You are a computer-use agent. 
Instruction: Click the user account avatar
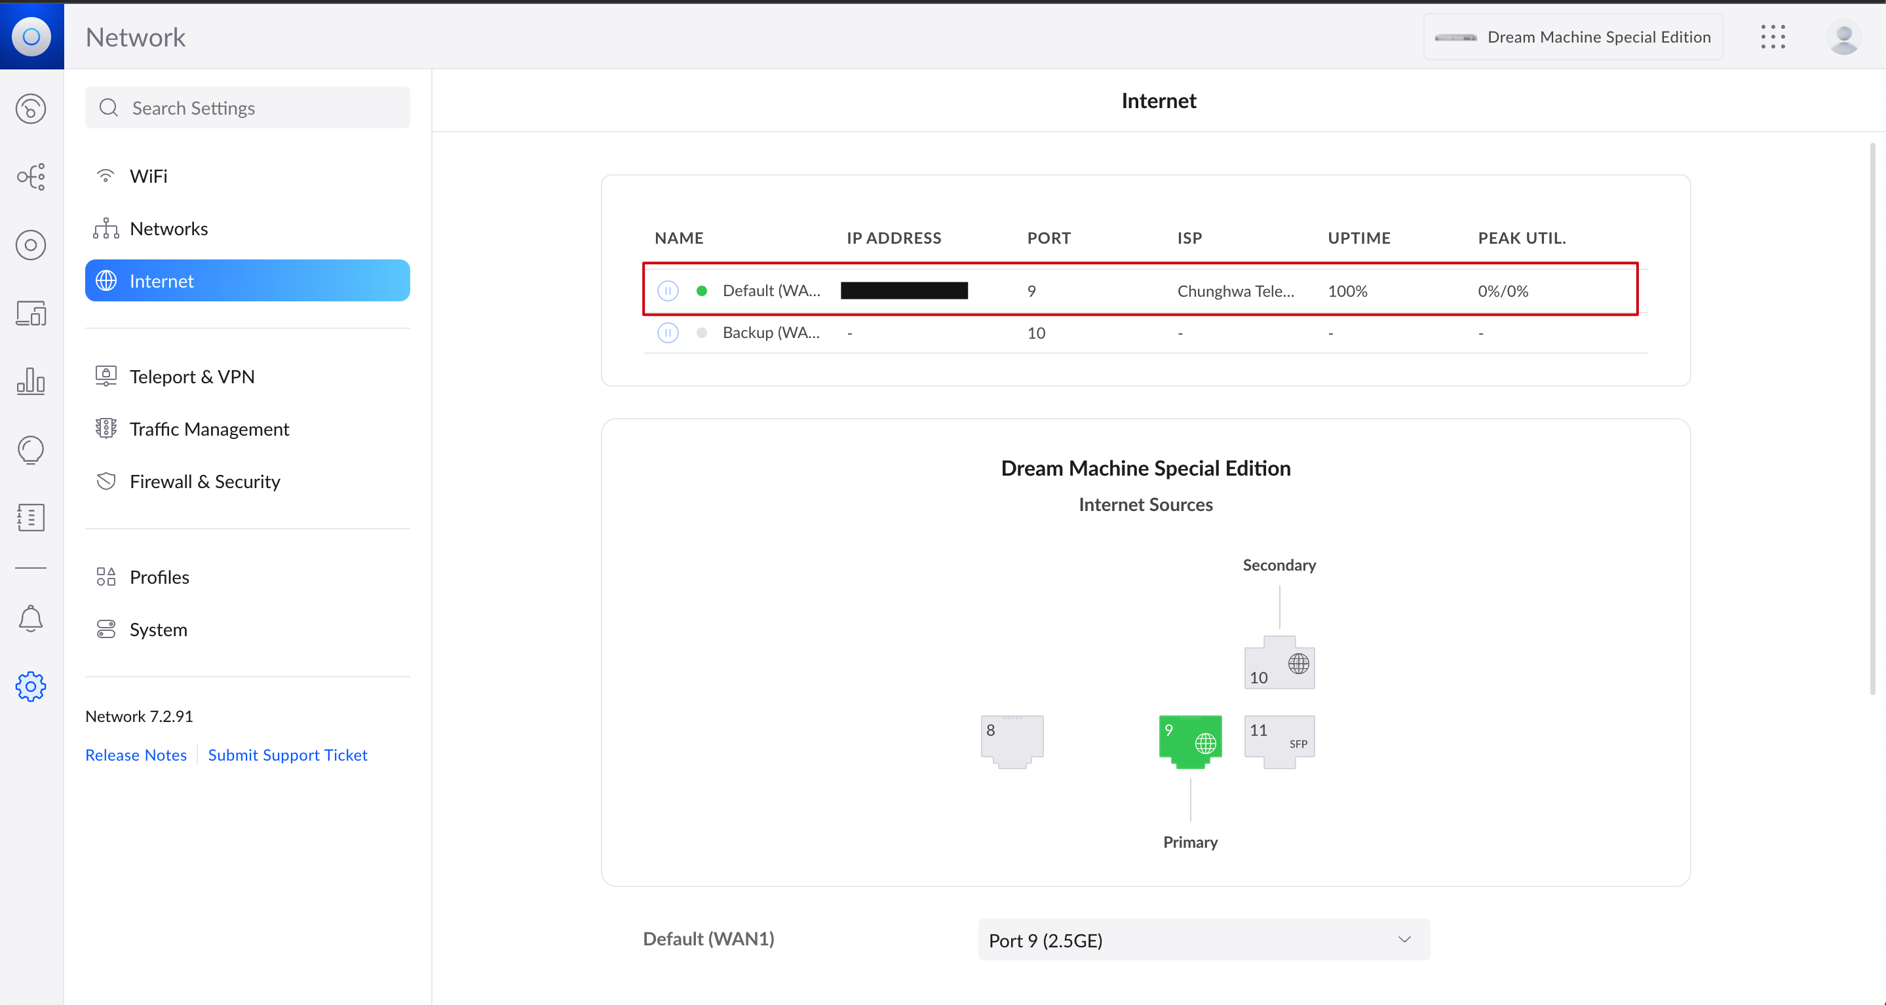[1843, 37]
